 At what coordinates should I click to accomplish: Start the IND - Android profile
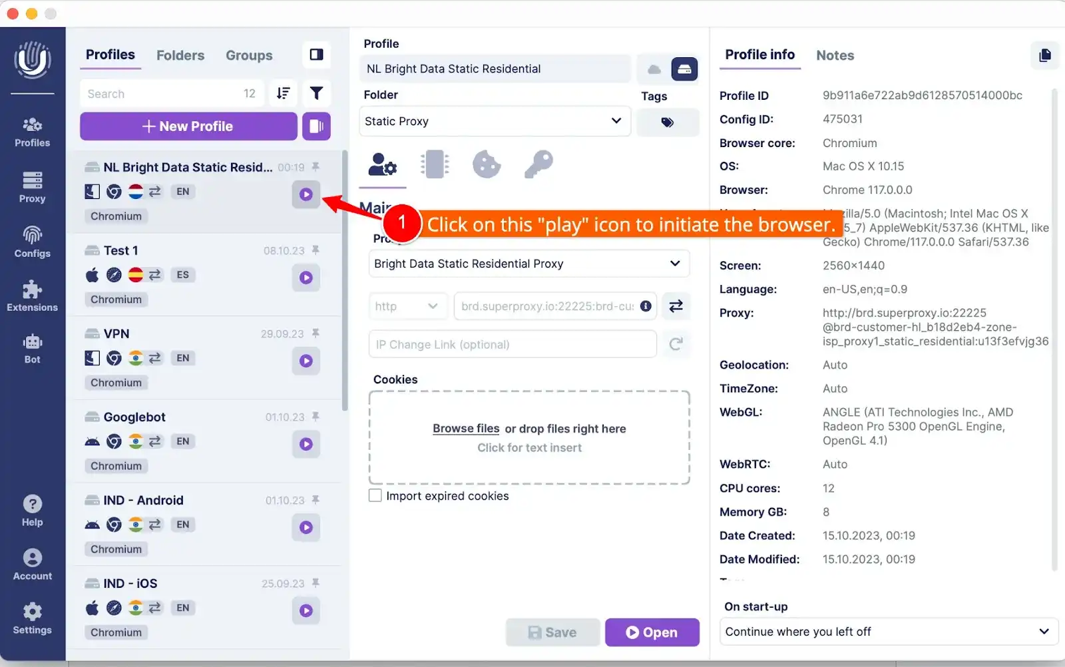click(x=306, y=527)
